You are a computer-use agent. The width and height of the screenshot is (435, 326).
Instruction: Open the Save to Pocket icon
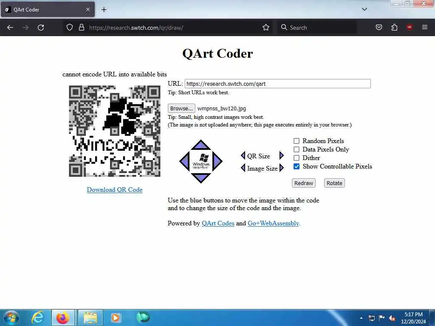click(379, 27)
